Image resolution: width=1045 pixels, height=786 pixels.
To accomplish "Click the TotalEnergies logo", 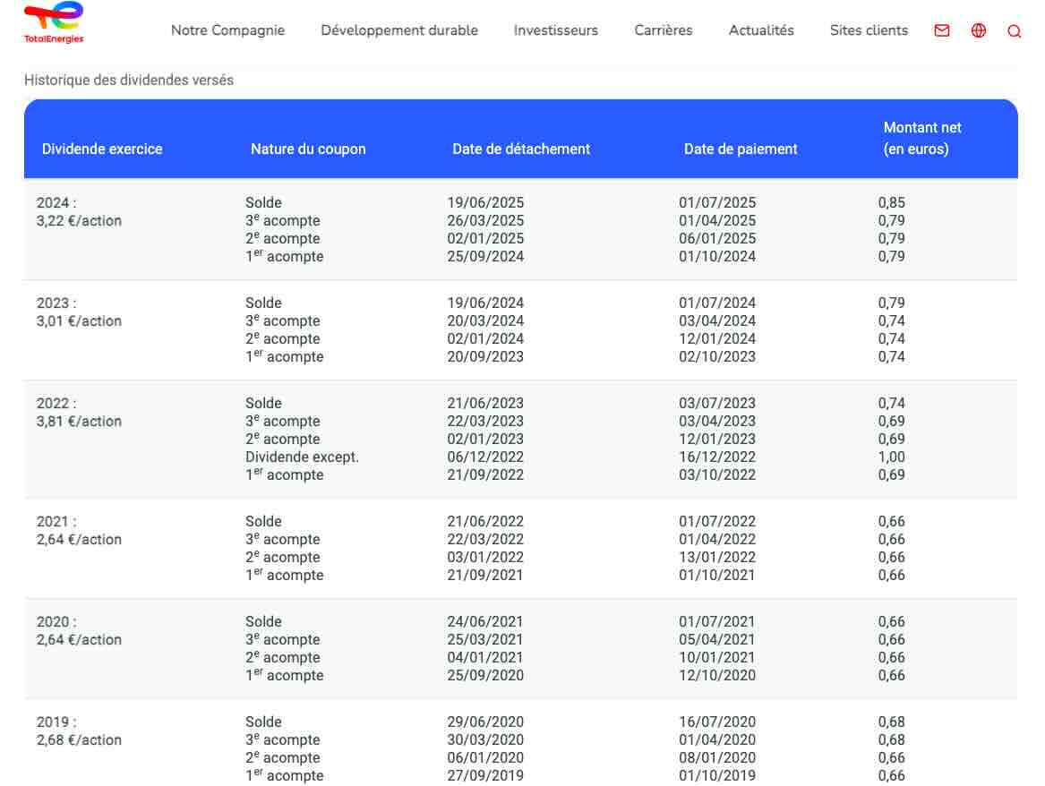I will tap(54, 22).
